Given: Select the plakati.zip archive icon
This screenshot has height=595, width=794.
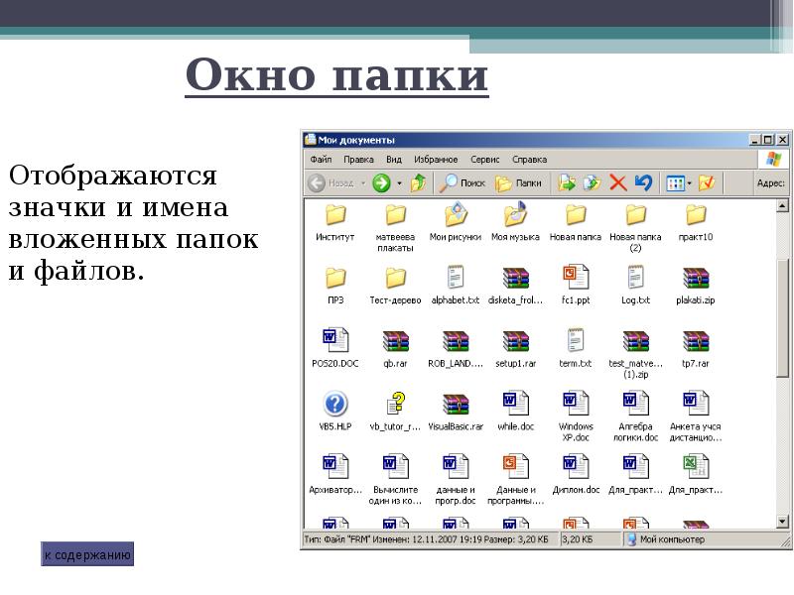Looking at the screenshot, I should (696, 278).
